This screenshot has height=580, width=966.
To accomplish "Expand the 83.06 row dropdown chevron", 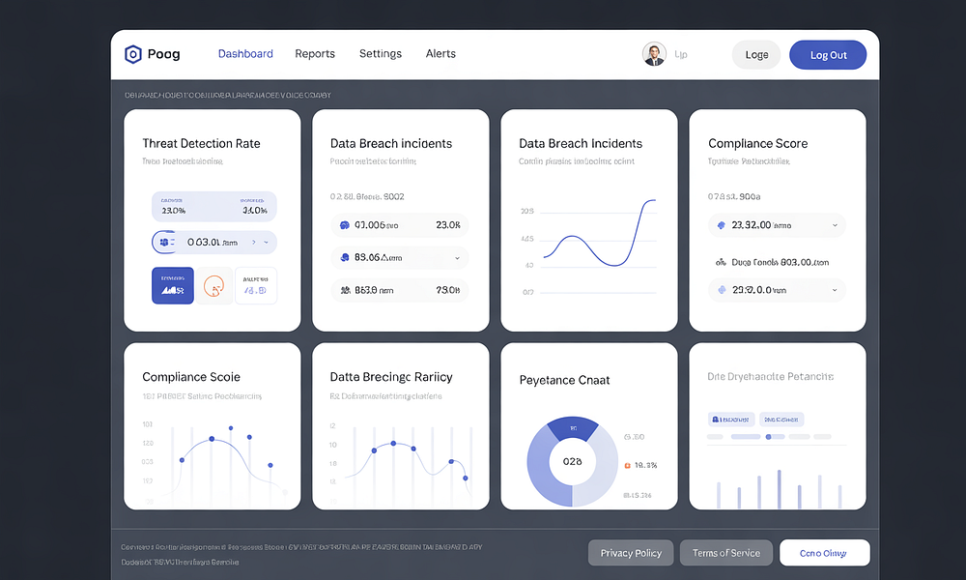I will pos(456,258).
